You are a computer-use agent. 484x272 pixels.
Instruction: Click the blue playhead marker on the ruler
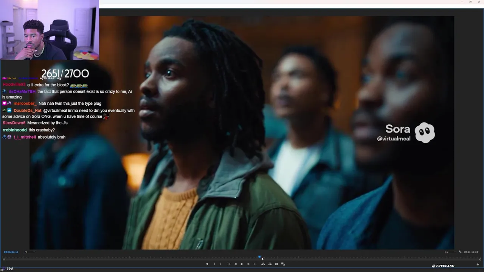pyautogui.click(x=259, y=257)
